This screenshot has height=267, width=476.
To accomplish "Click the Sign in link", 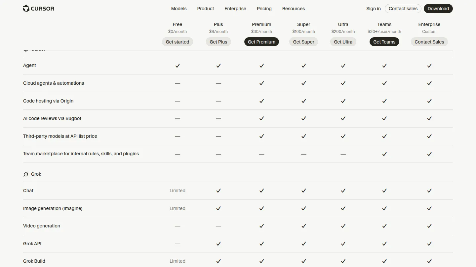I will pos(374,9).
